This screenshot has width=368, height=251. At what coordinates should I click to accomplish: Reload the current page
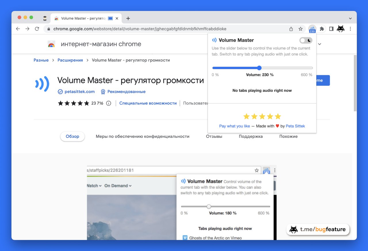point(37,29)
